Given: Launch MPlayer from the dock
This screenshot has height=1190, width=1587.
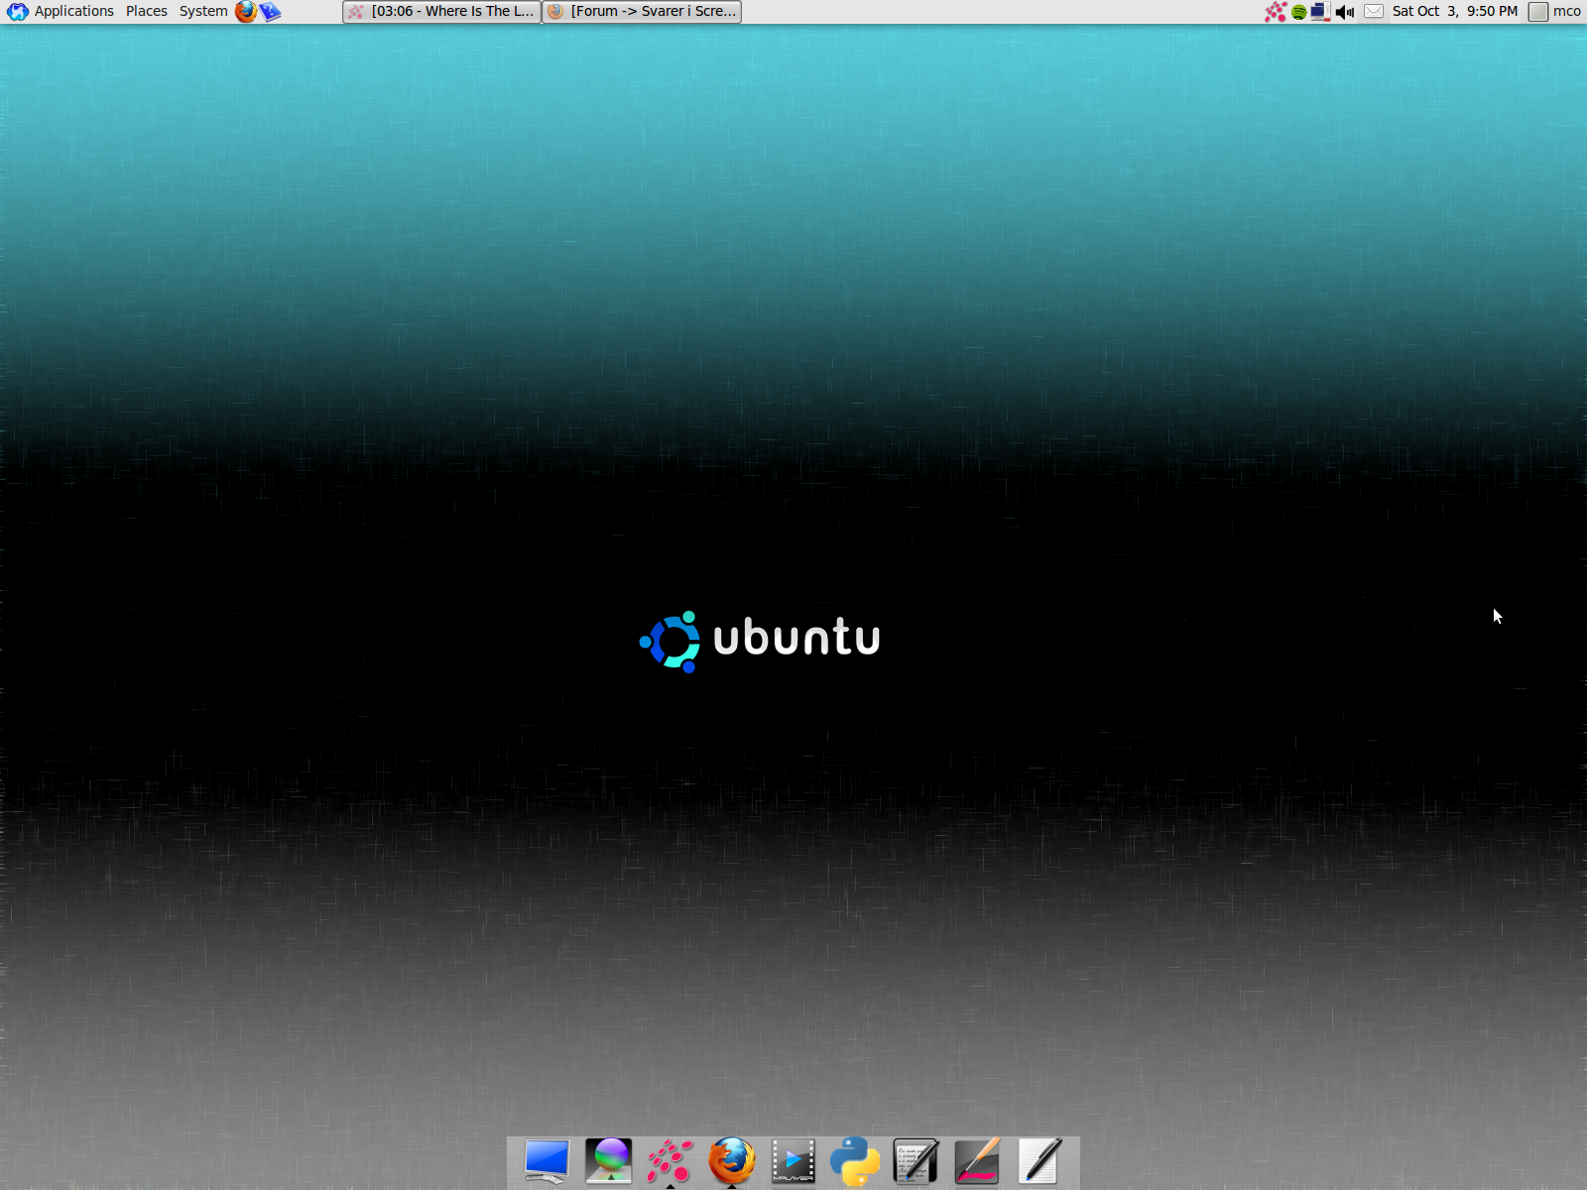Looking at the screenshot, I should tap(793, 1161).
